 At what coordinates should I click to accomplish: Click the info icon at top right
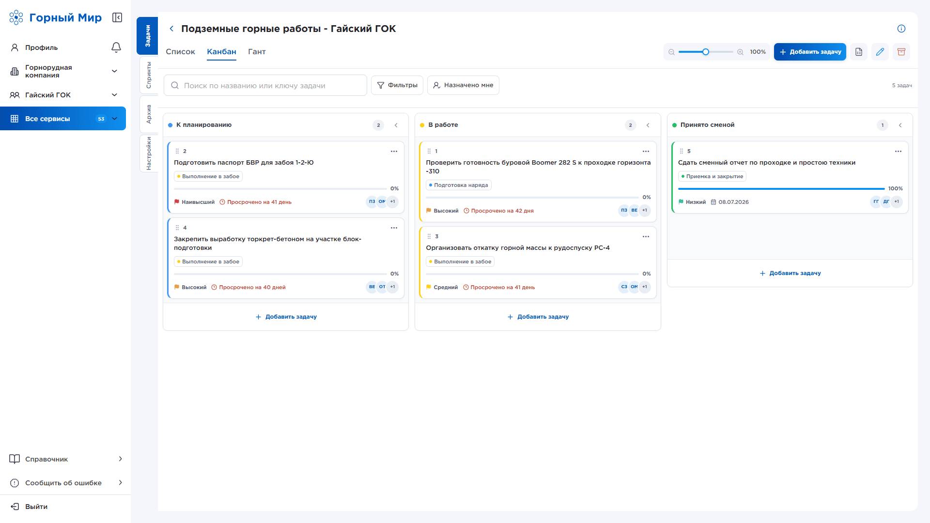click(x=901, y=29)
